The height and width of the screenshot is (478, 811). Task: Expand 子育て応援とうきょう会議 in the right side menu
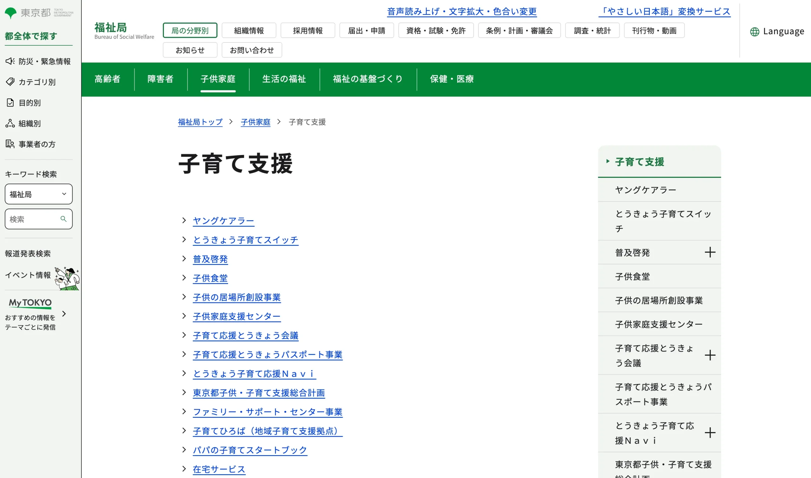tap(710, 355)
